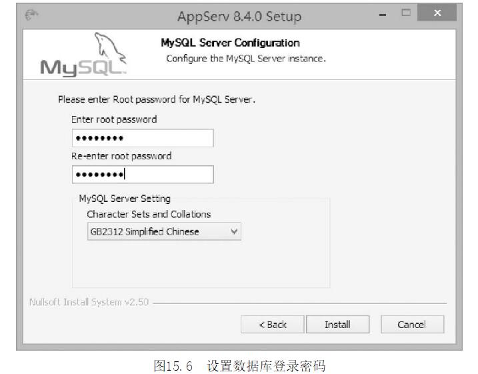Click the AppServ feather icon in title bar

[x=32, y=14]
